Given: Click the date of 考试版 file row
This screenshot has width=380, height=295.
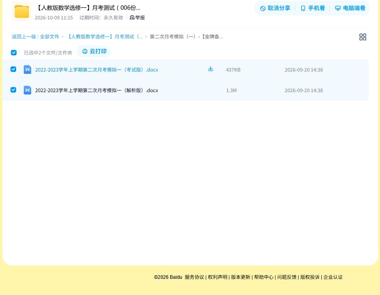Looking at the screenshot, I should pyautogui.click(x=304, y=70).
